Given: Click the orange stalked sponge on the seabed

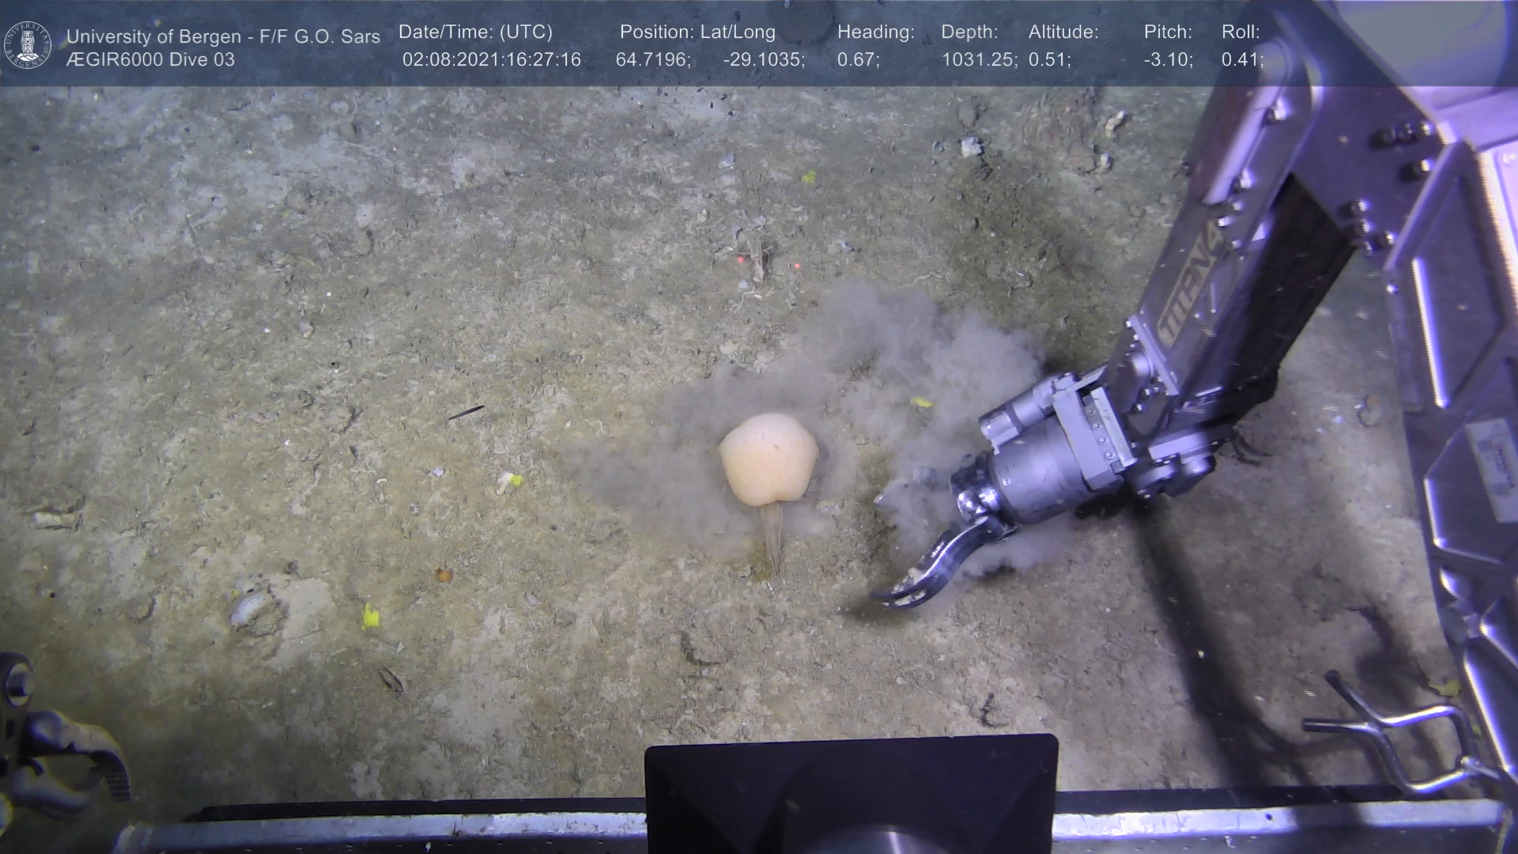Looking at the screenshot, I should tap(768, 458).
